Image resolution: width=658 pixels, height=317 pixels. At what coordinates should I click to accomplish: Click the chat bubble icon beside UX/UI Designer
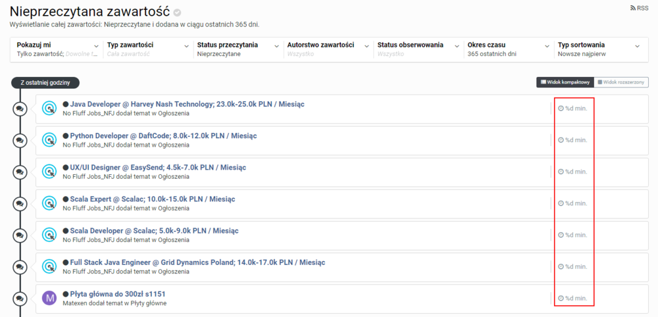(x=19, y=172)
